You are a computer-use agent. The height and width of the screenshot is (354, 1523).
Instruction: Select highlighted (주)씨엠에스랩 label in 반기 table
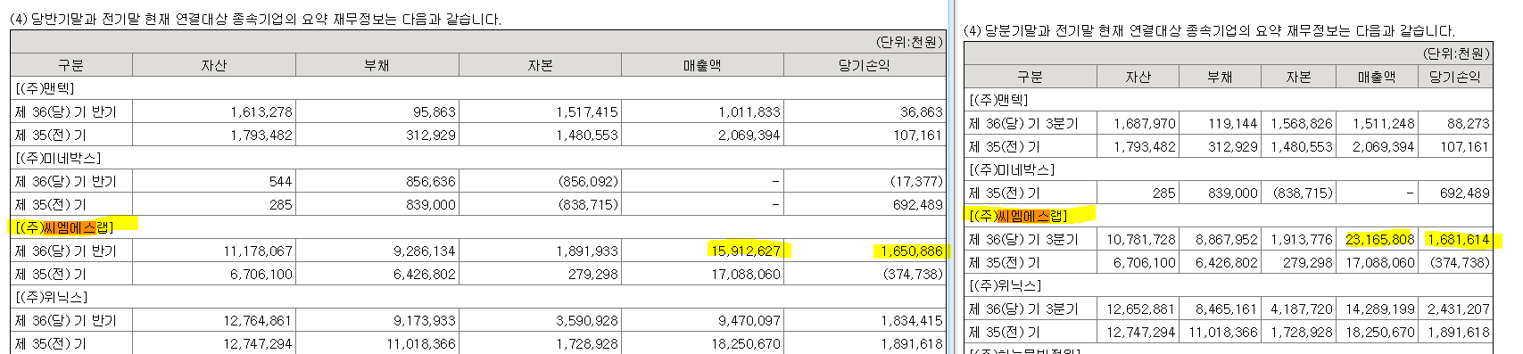pyautogui.click(x=65, y=228)
